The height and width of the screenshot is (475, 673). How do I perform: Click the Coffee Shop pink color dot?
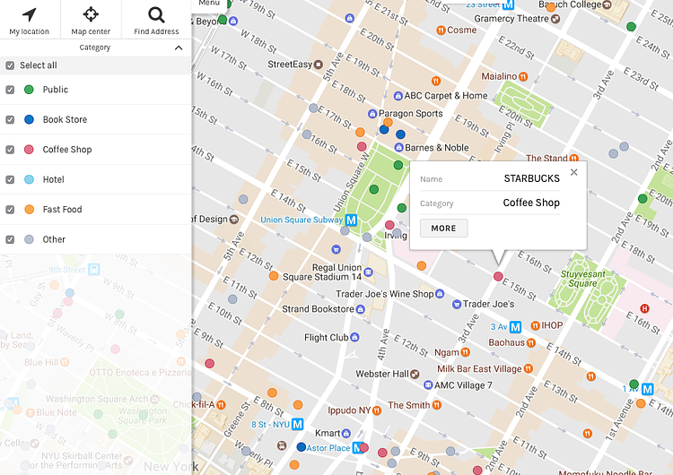click(x=30, y=150)
